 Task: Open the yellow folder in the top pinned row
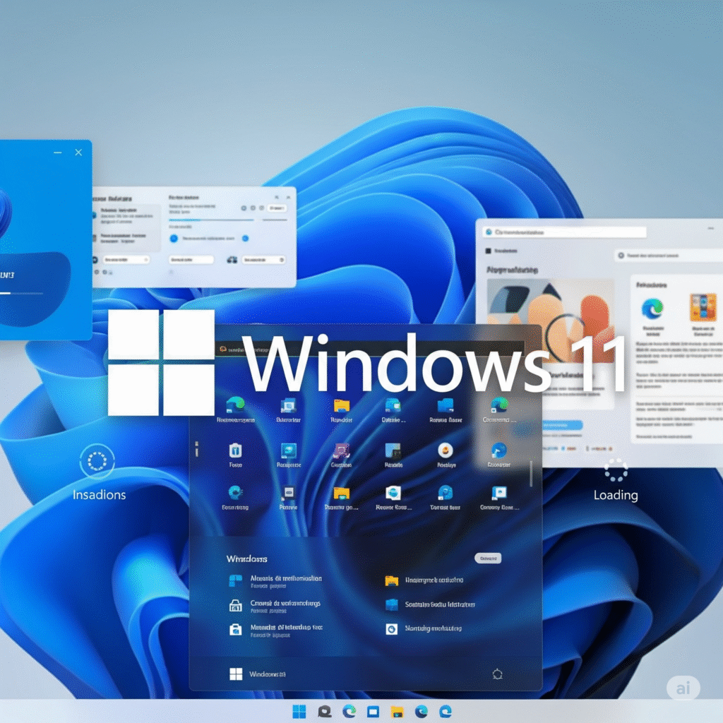pos(342,406)
